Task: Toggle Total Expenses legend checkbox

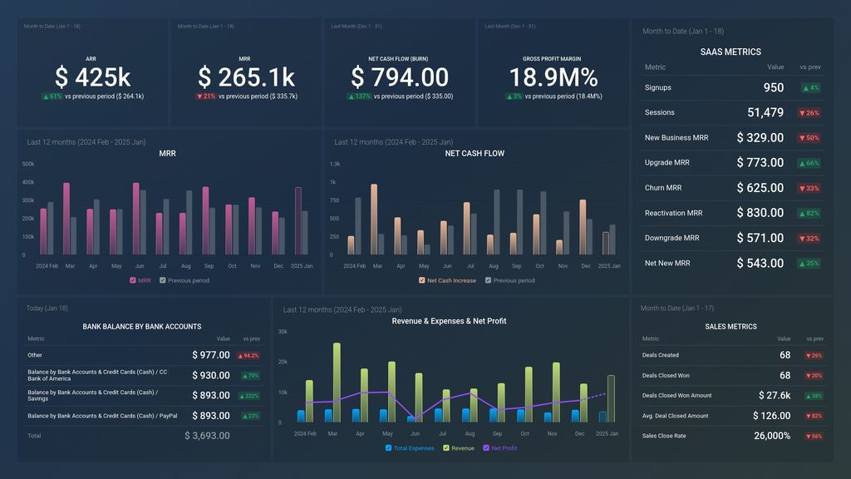Action: point(388,448)
